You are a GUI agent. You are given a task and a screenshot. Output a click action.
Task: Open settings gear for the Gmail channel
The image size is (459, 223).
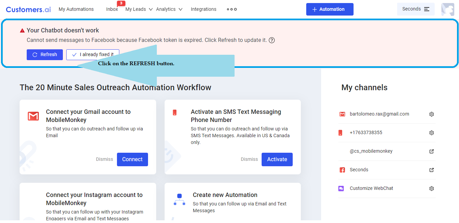coord(432,114)
